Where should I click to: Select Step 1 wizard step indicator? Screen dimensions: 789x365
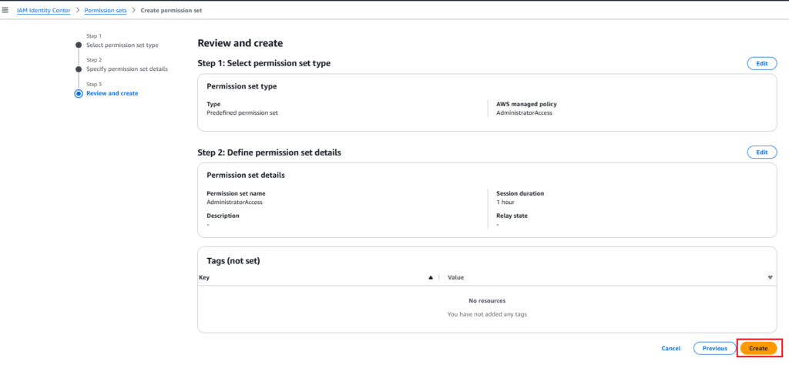coord(79,45)
